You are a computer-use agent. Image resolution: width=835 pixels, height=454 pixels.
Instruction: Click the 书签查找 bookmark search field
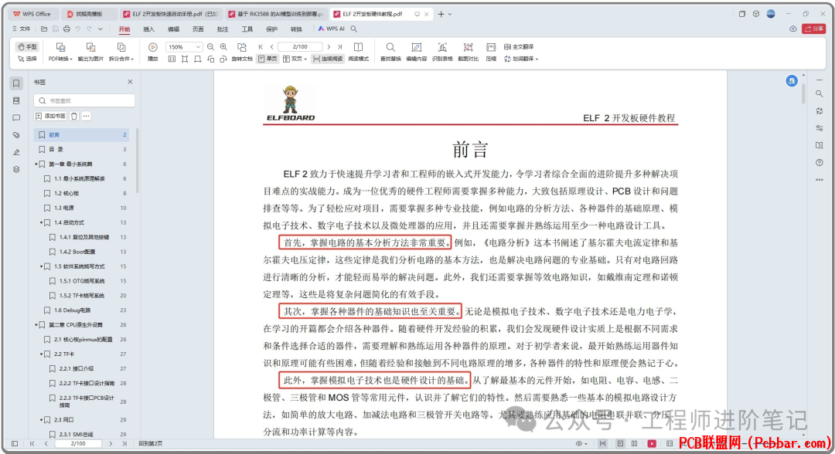click(84, 100)
